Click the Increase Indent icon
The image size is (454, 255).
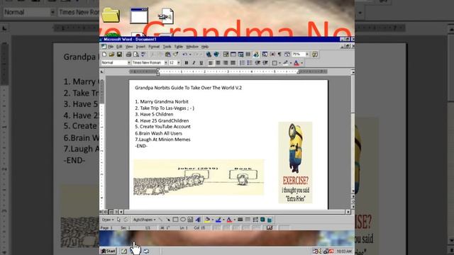[x=265, y=63]
